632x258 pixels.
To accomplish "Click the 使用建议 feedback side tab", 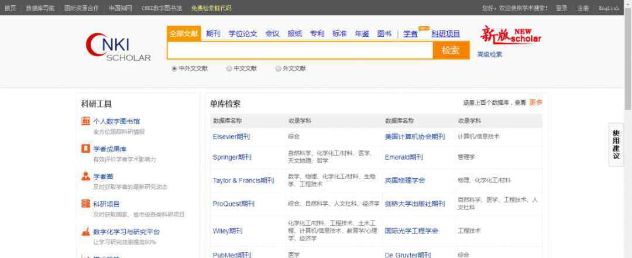I will point(616,145).
